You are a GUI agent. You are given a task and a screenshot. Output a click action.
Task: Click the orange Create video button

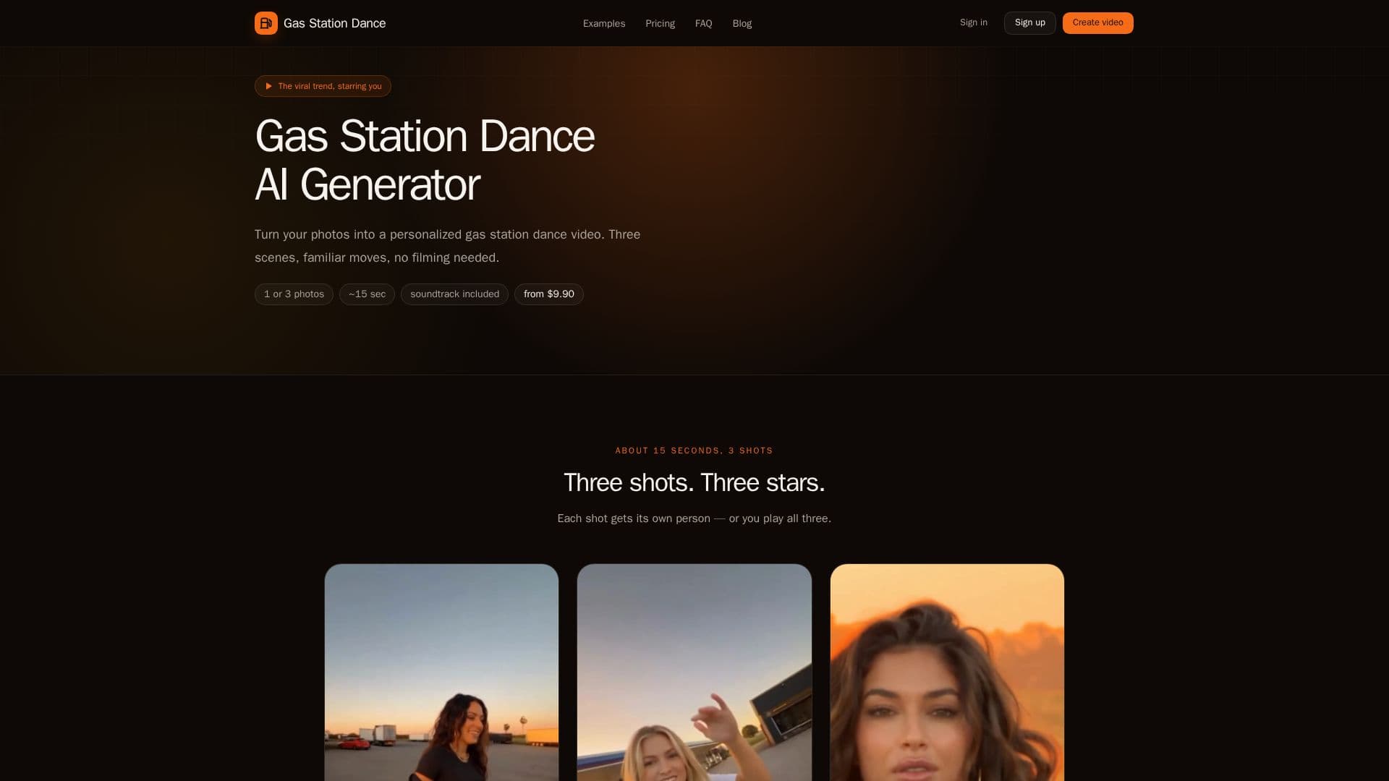[x=1098, y=23]
